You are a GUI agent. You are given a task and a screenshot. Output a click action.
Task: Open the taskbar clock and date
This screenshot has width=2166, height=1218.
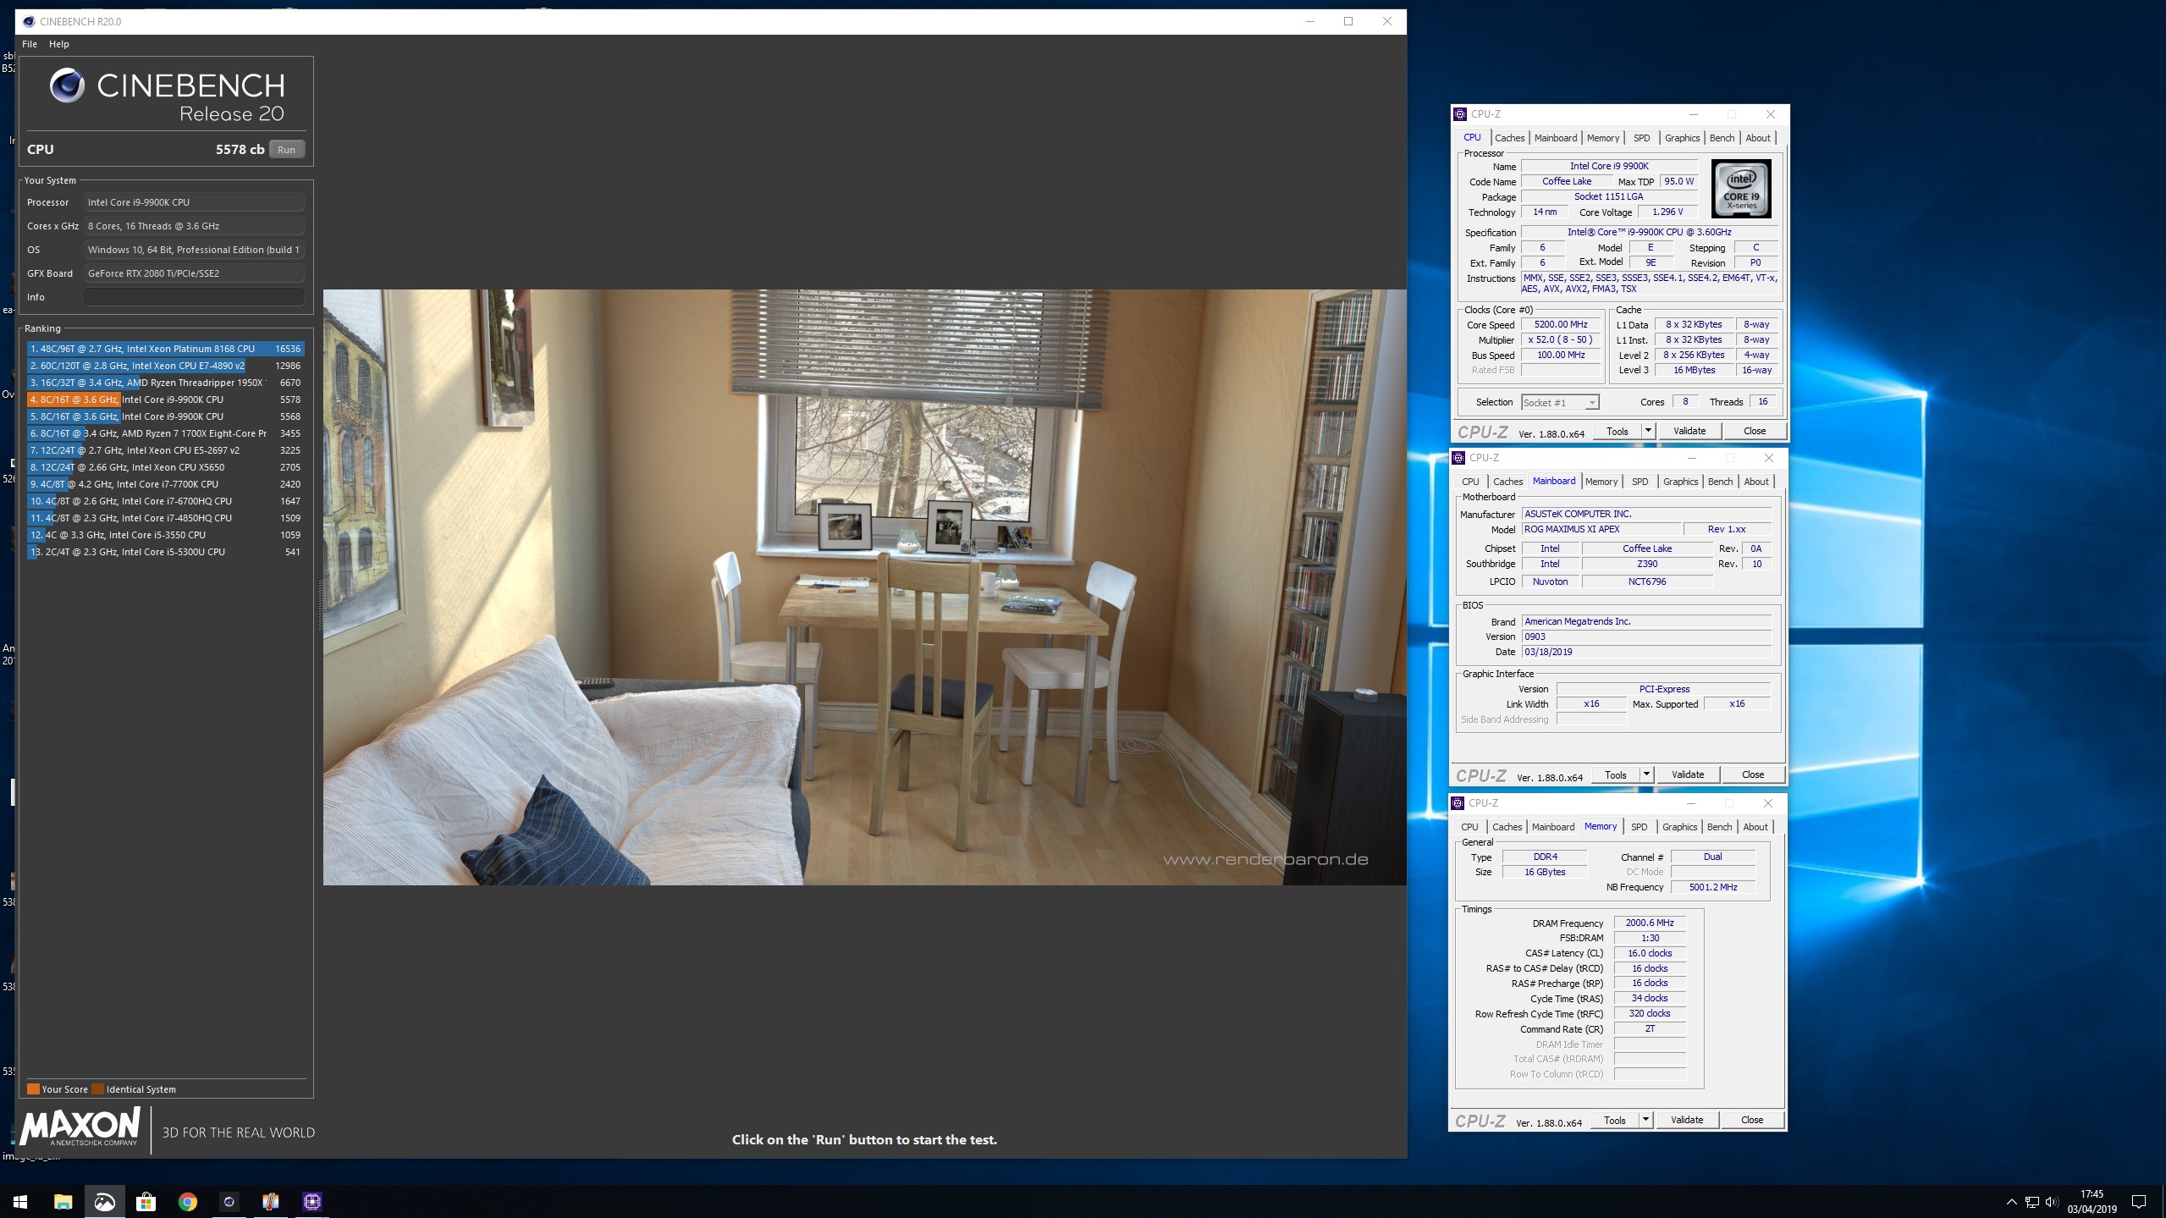(x=2092, y=1202)
